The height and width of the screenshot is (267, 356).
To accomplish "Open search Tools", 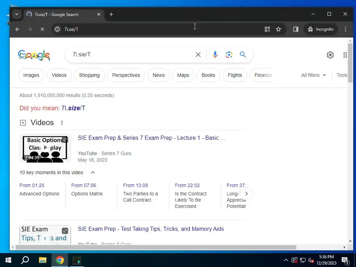I will pos(342,75).
